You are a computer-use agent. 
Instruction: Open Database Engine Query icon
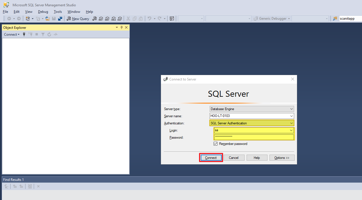click(x=95, y=19)
